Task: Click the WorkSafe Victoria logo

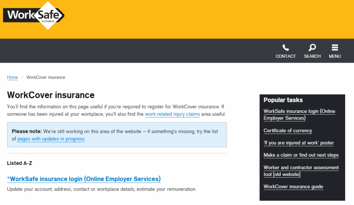Action: (34, 15)
